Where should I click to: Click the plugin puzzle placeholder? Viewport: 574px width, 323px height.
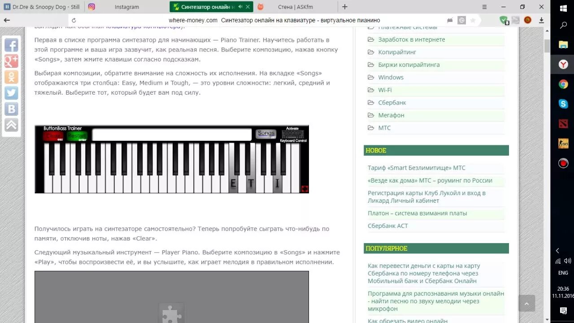[172, 313]
